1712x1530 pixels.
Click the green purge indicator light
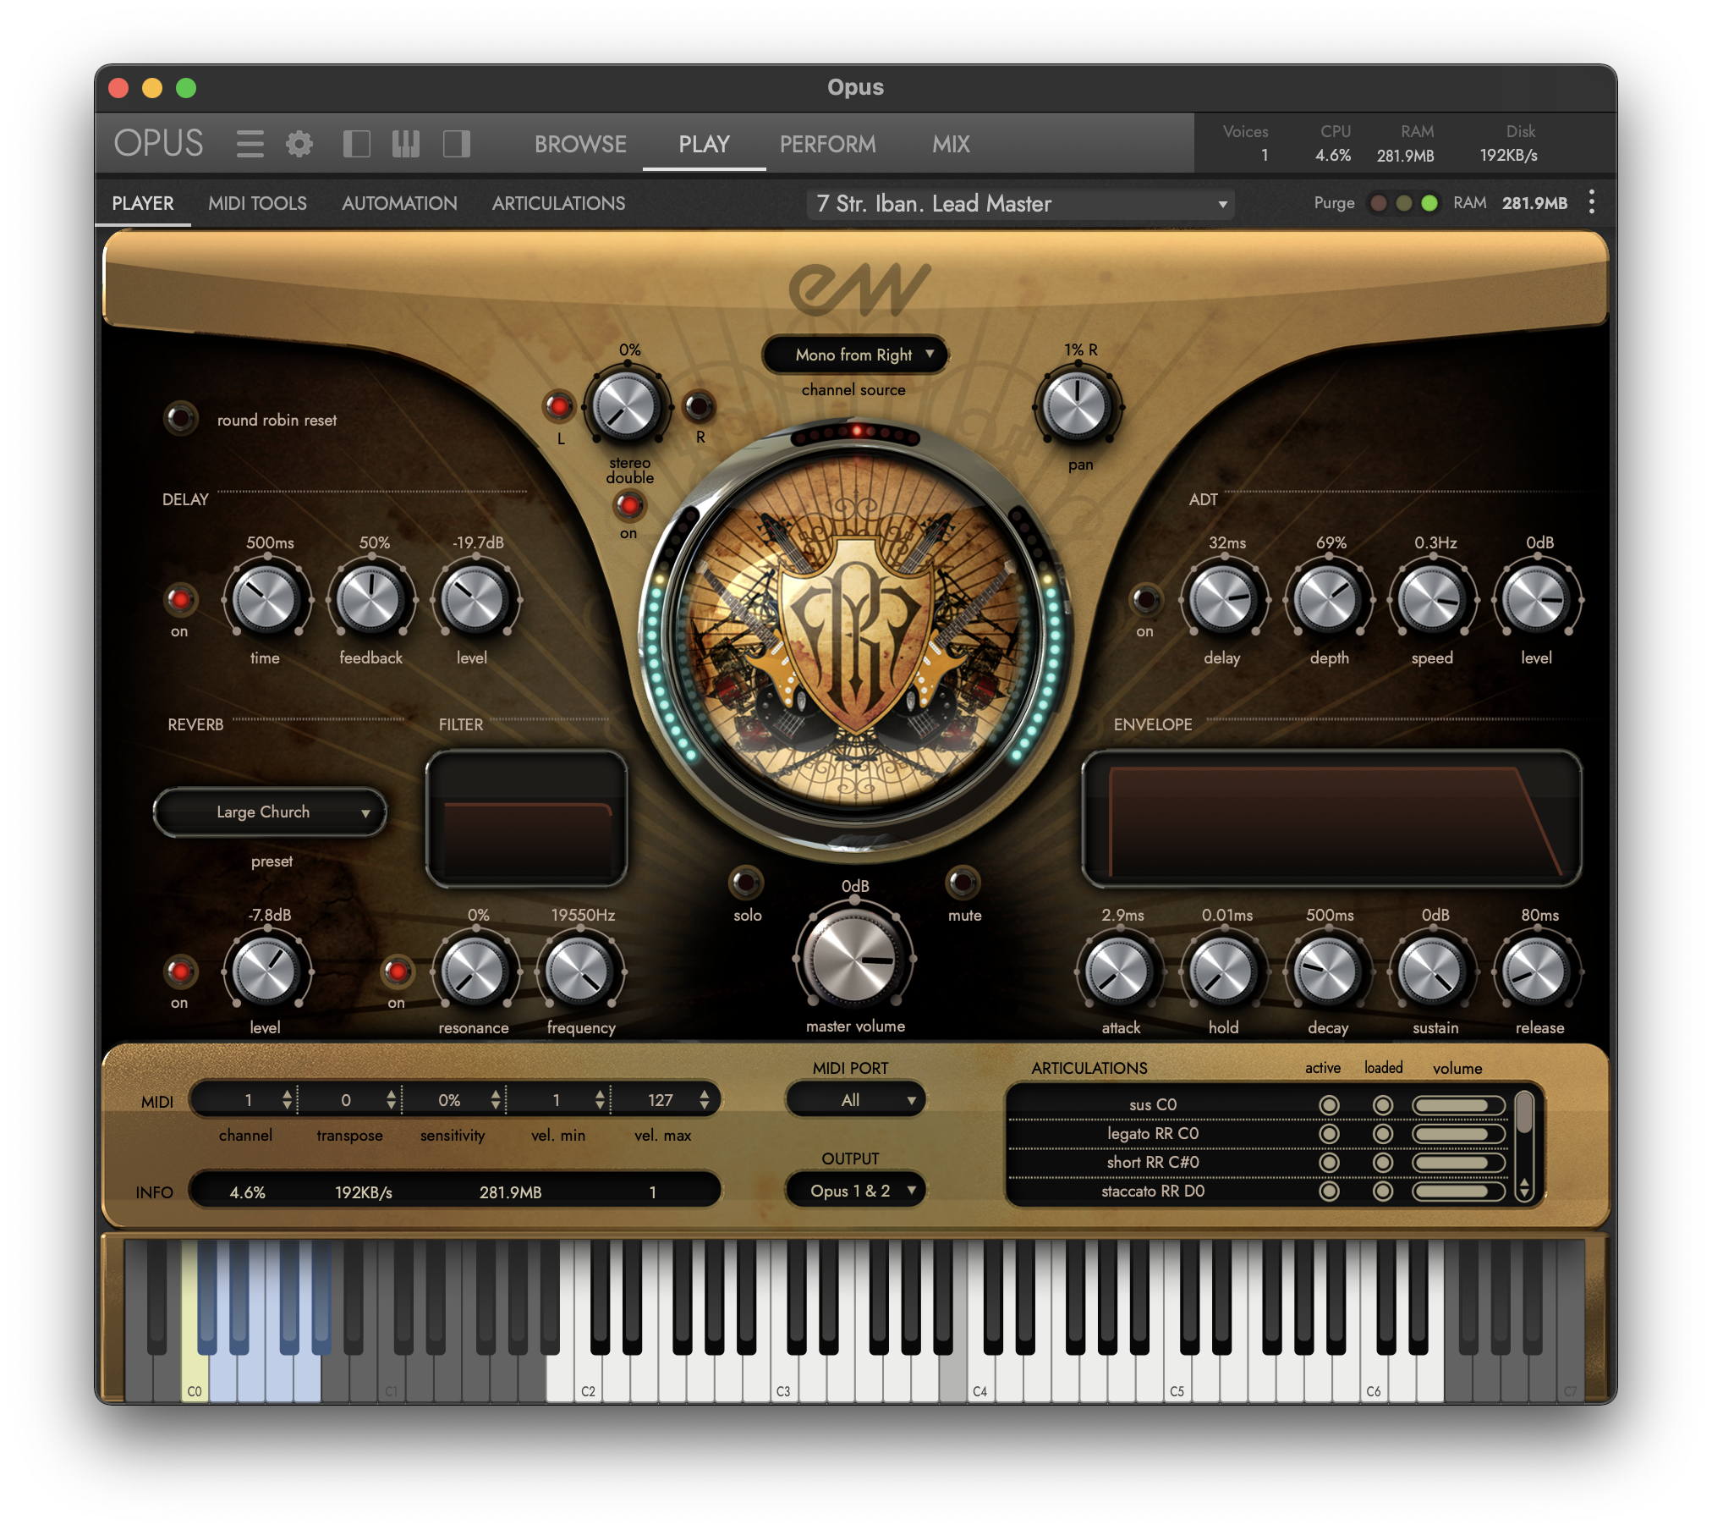[1429, 203]
